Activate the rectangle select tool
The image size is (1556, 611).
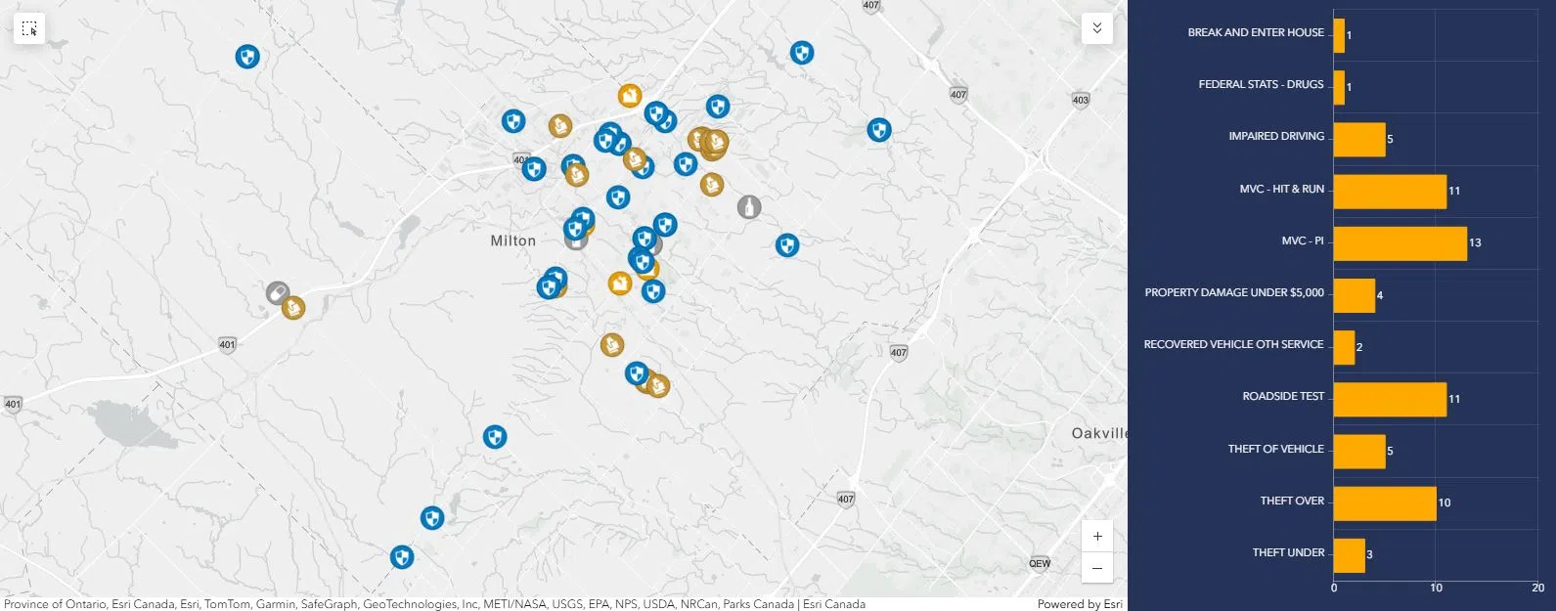29,29
